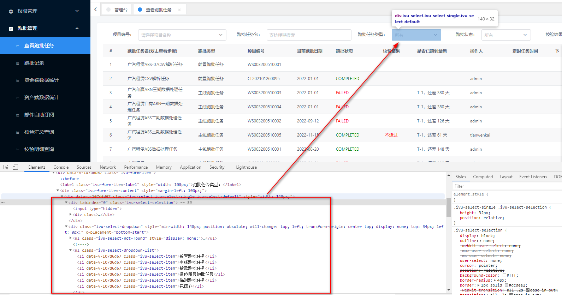Screen dimensions: 562x295
Task: Click the scroll-down arrow of the DOM tree scrollbar
Action: pos(449,290)
